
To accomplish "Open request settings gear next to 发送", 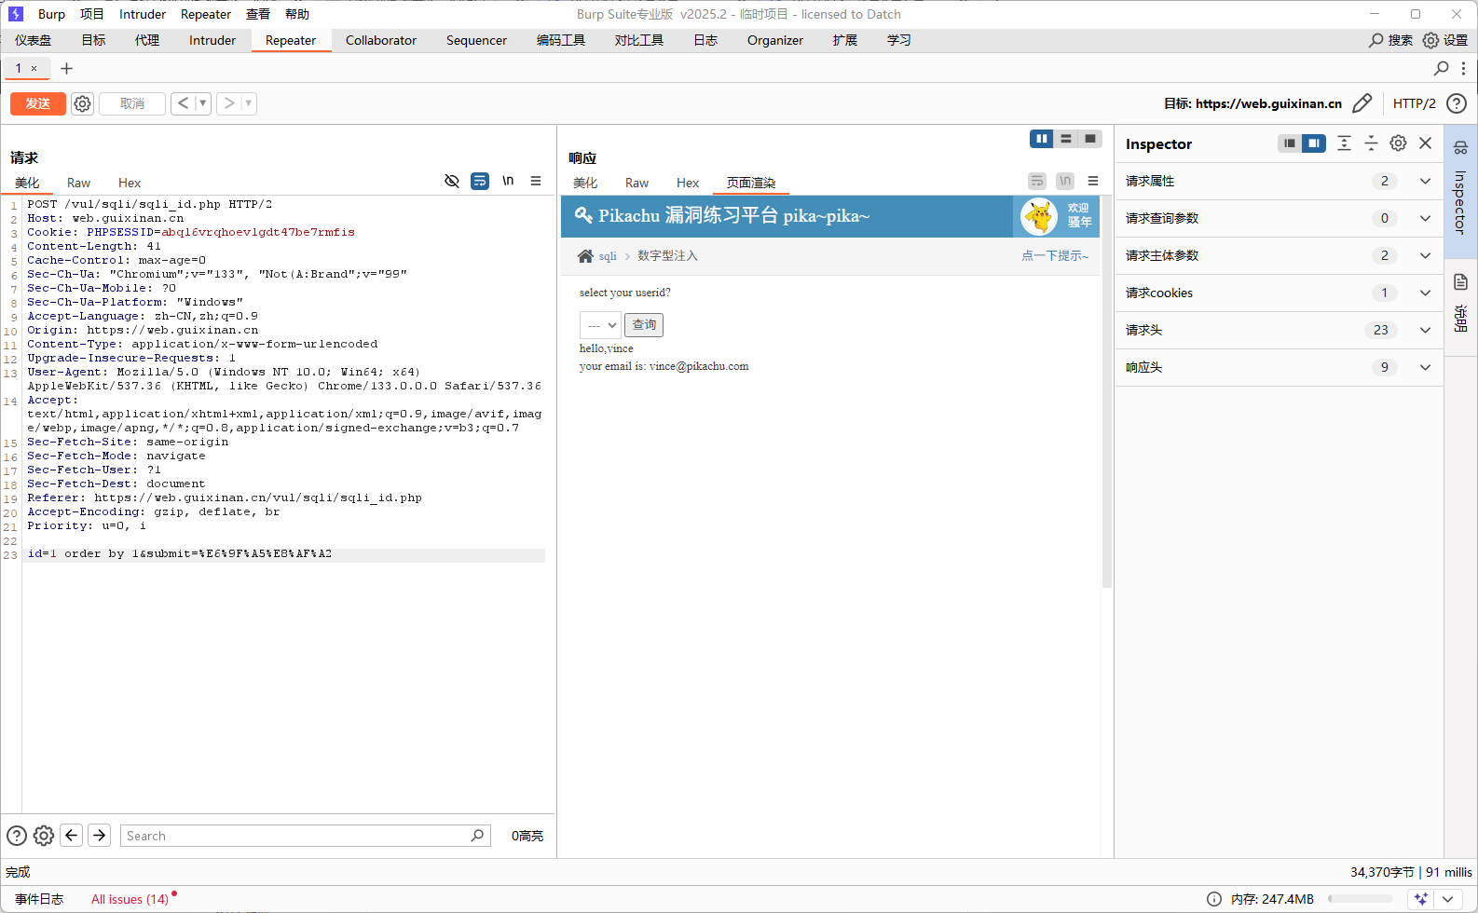I will tap(82, 103).
